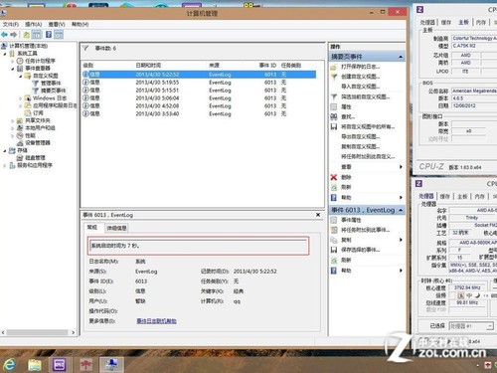Select 计算机管理(本地) root node
This screenshot has height=373, width=497.
29,46
